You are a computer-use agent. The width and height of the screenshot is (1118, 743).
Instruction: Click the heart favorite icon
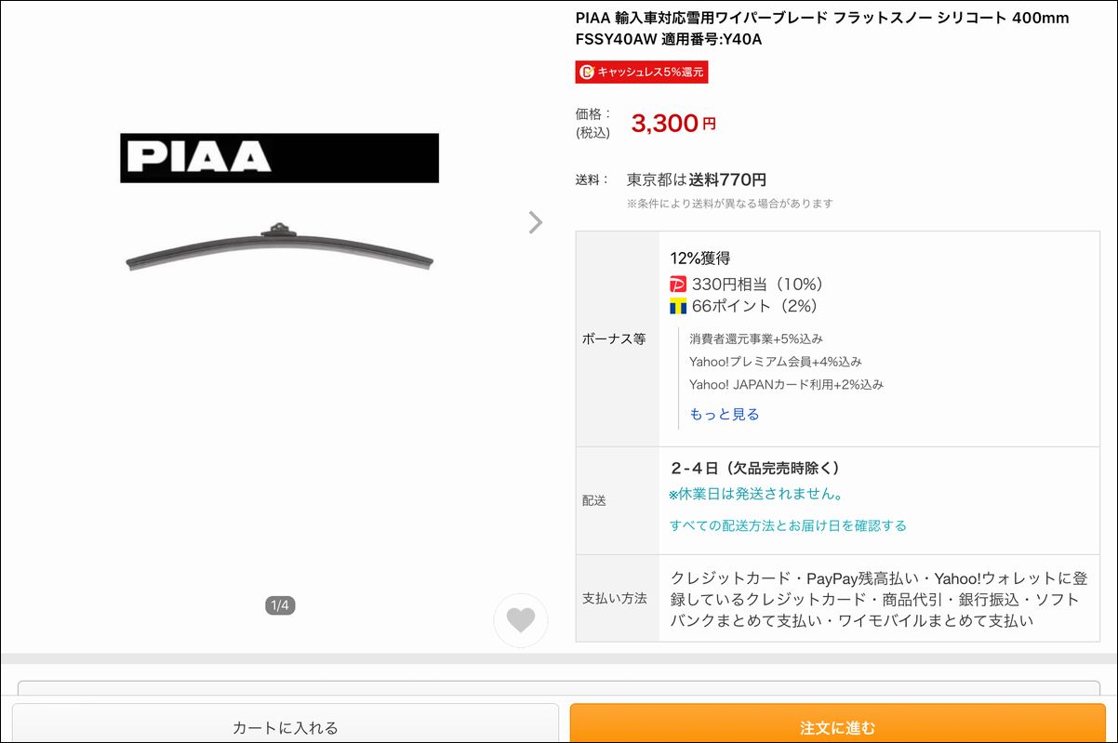pyautogui.click(x=521, y=620)
